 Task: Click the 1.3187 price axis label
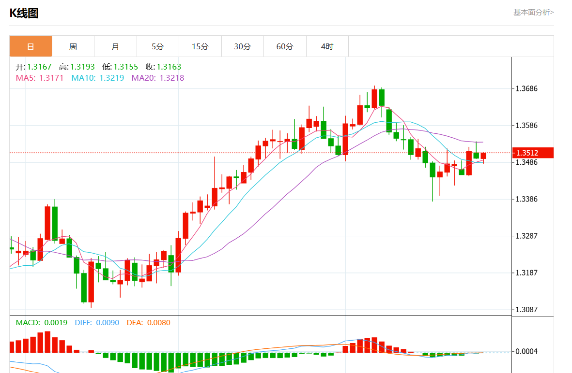[526, 273]
